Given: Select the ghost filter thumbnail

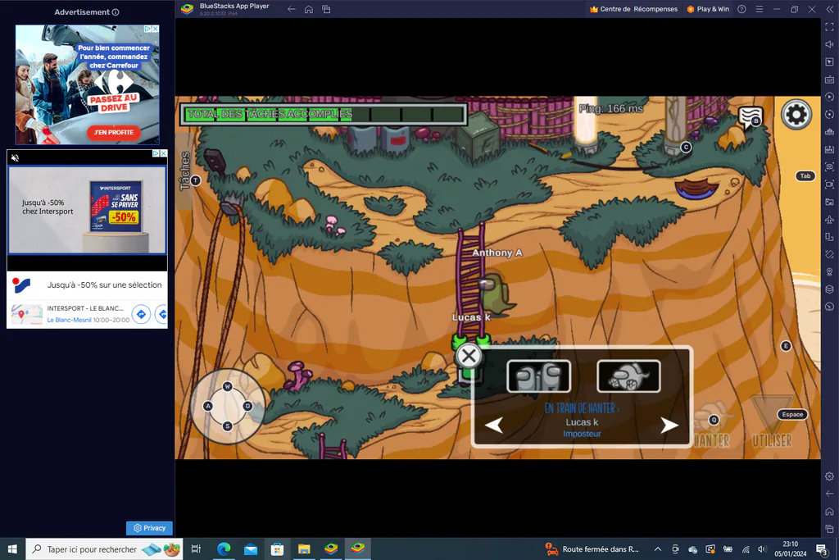Looking at the screenshot, I should coord(628,376).
